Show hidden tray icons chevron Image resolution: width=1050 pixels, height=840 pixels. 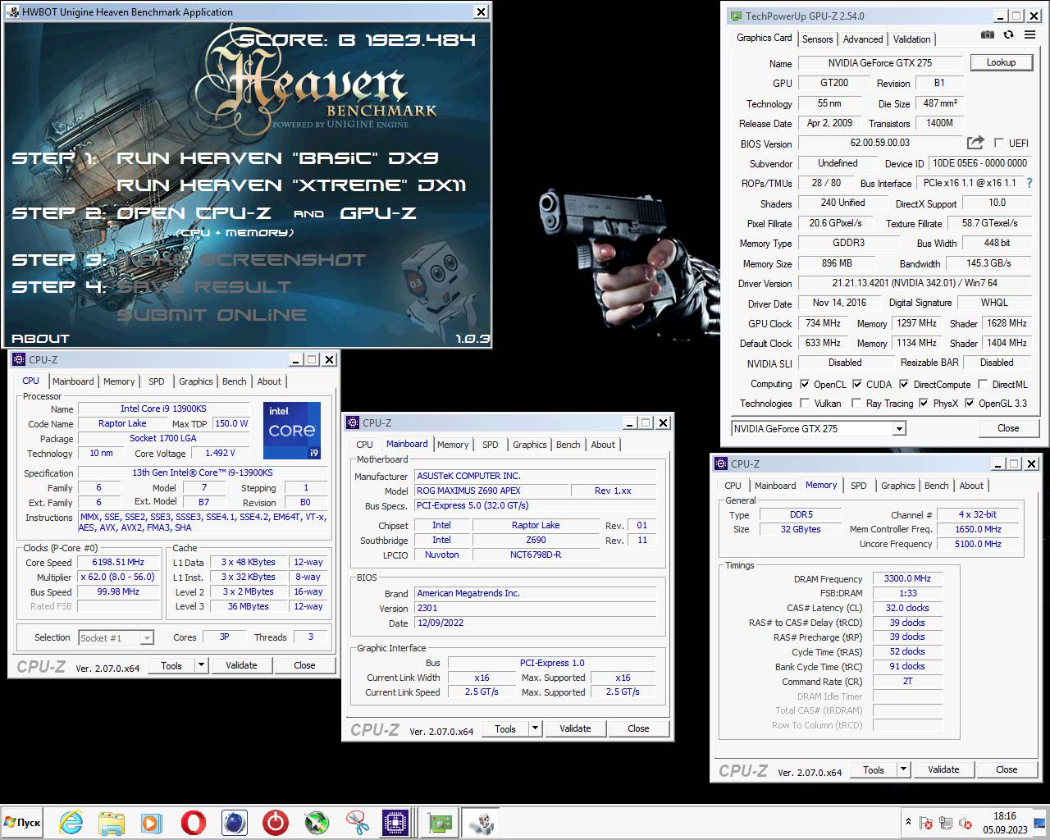click(x=908, y=821)
